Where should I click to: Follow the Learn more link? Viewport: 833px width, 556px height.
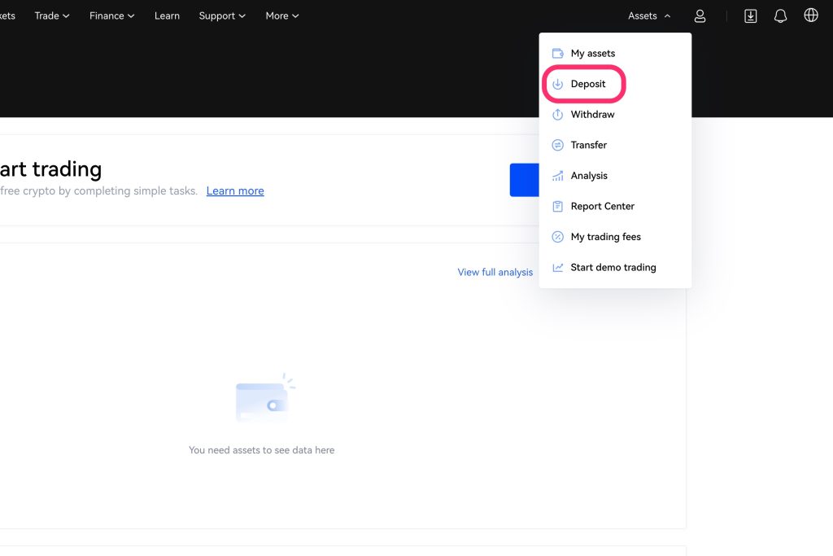[235, 190]
